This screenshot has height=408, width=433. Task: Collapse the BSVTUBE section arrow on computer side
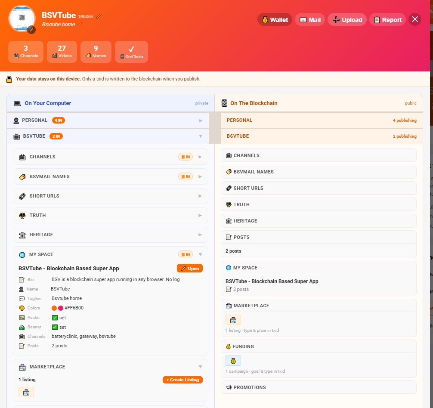point(201,136)
